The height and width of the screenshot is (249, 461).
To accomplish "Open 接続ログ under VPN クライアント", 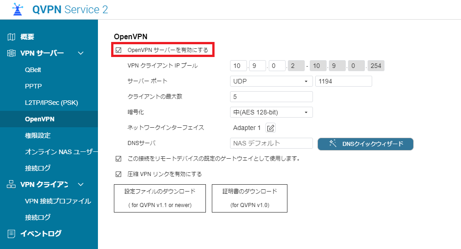I will [x=38, y=218].
